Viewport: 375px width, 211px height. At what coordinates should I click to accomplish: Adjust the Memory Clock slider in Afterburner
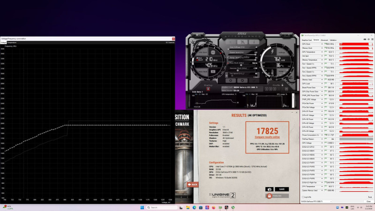[241, 70]
